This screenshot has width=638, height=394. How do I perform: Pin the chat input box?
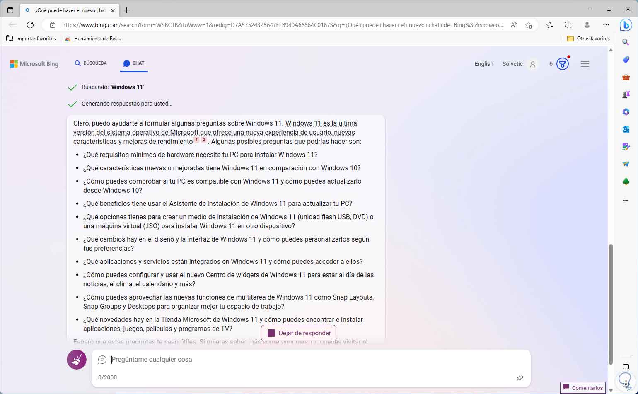(x=520, y=377)
